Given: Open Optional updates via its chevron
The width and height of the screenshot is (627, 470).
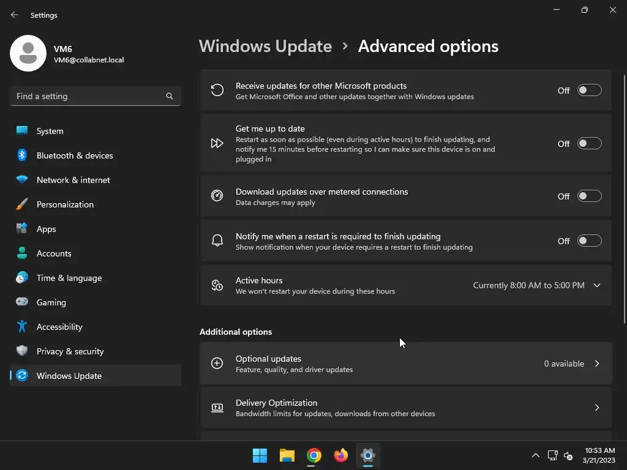Looking at the screenshot, I should (x=597, y=364).
